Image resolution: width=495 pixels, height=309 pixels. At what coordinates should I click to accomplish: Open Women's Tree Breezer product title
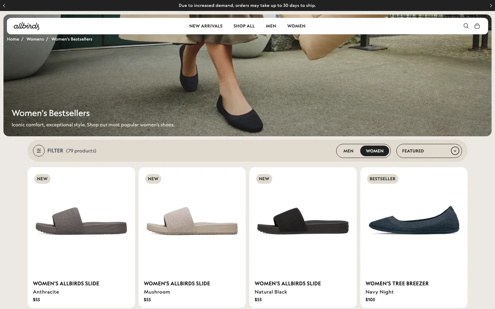[x=397, y=284]
